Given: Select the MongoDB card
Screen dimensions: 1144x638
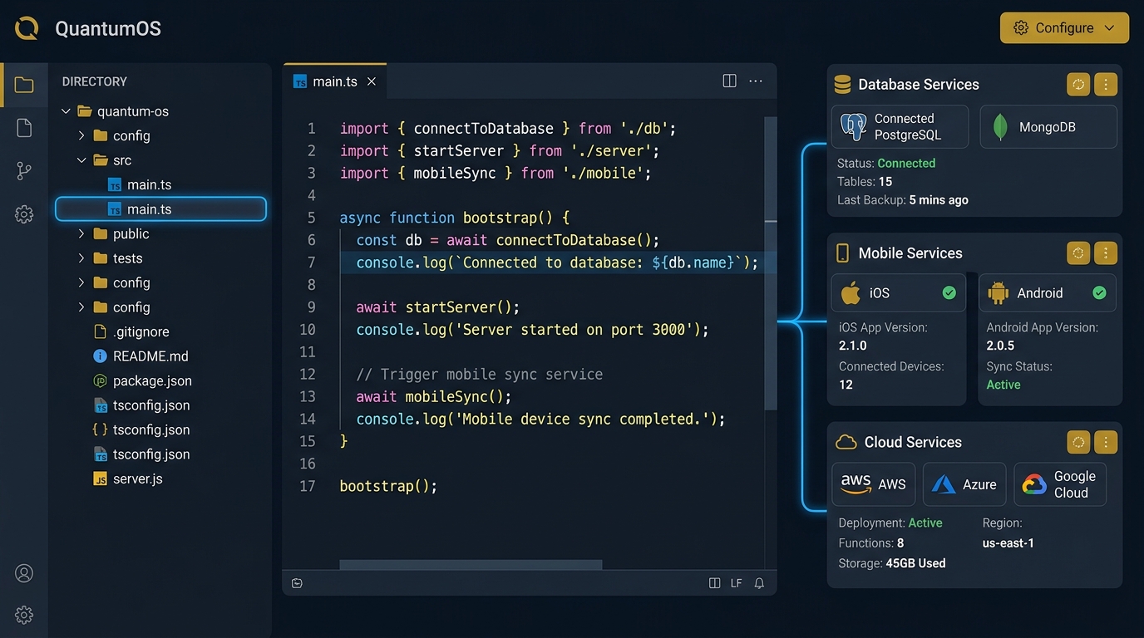Looking at the screenshot, I should pyautogui.click(x=1048, y=126).
